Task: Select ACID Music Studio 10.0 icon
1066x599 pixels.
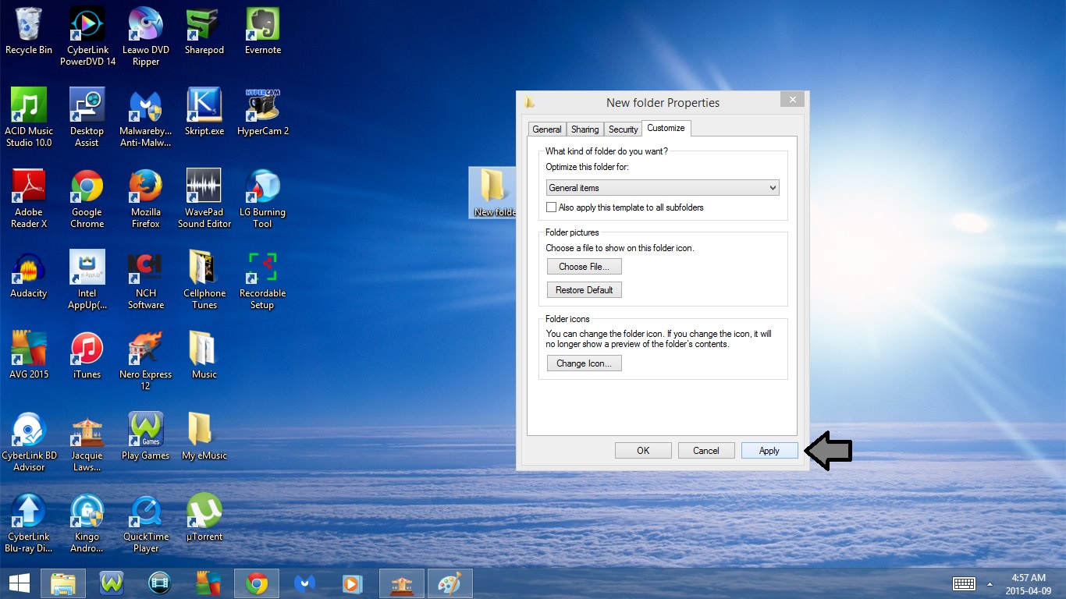Action: coord(29,117)
